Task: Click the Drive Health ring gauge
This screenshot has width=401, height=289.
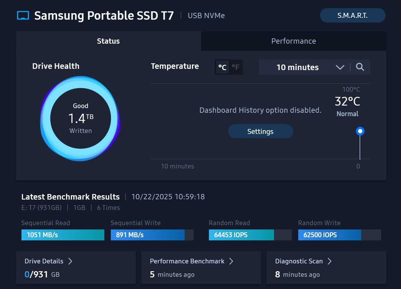Action: 80,118
